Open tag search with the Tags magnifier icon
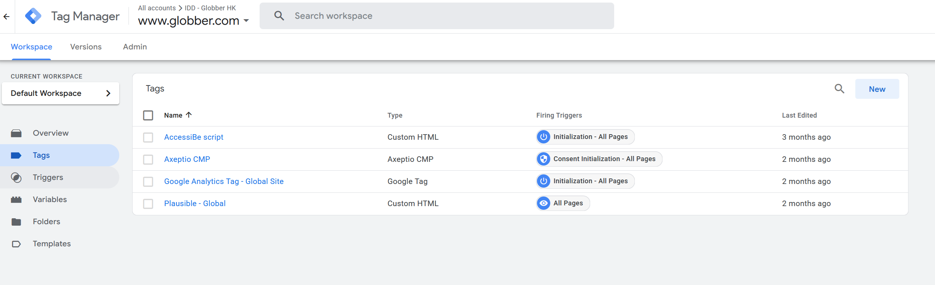This screenshot has height=285, width=935. pyautogui.click(x=839, y=89)
